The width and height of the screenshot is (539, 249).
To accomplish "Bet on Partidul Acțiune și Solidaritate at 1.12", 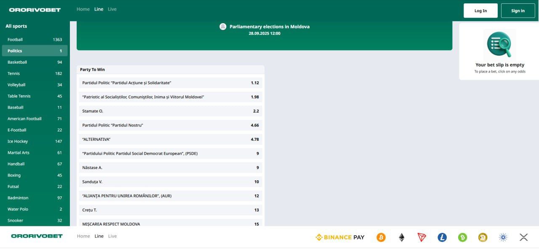I will click(x=171, y=83).
